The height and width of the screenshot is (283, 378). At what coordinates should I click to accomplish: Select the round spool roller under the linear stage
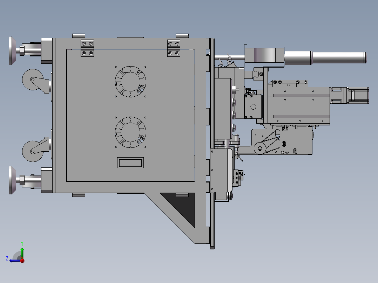click(x=260, y=148)
